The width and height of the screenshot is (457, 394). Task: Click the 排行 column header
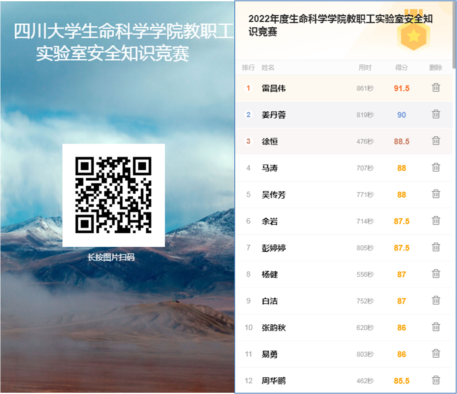(248, 68)
